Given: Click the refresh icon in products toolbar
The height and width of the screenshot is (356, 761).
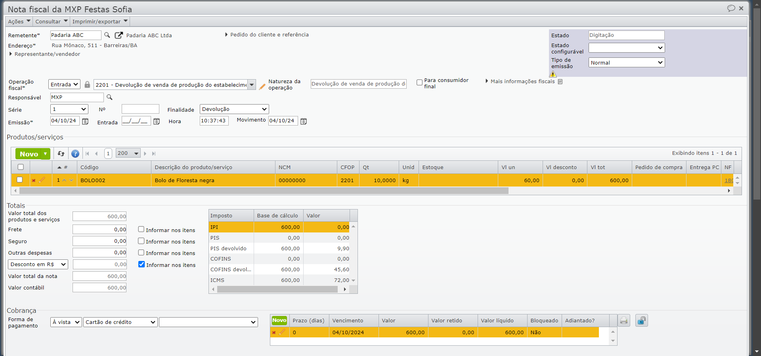Looking at the screenshot, I should click(61, 154).
